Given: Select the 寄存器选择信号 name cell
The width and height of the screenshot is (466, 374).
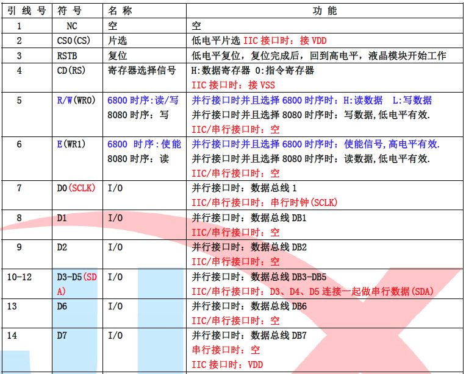Looking at the screenshot, I should pos(142,70).
